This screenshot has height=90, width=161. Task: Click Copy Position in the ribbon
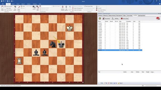pos(8,10)
